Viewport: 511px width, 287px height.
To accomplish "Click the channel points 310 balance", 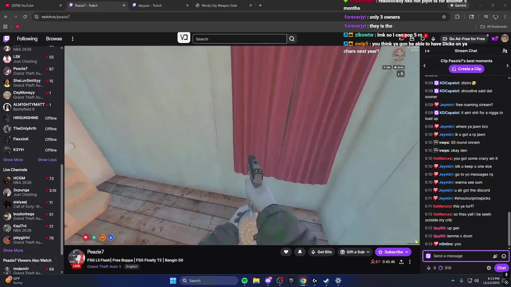I will (x=445, y=268).
